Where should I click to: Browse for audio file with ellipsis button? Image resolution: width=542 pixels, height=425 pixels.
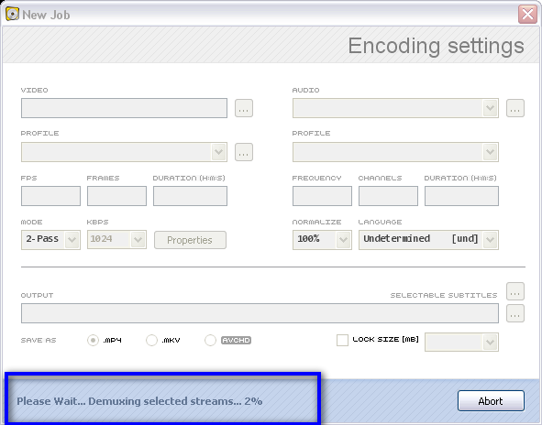click(x=515, y=108)
